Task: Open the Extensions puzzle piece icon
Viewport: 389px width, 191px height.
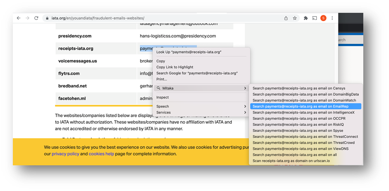Action: [306, 18]
